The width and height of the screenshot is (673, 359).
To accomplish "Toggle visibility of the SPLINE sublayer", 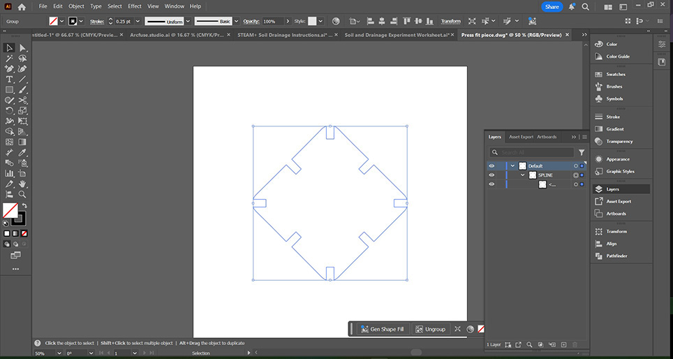I will click(x=491, y=175).
